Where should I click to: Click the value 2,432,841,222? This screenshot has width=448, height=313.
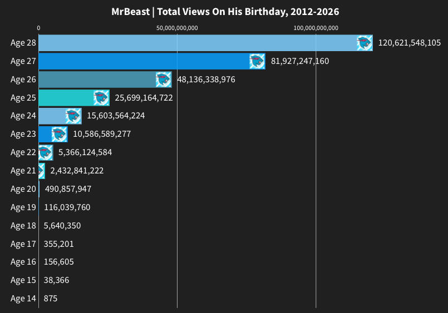click(x=77, y=171)
